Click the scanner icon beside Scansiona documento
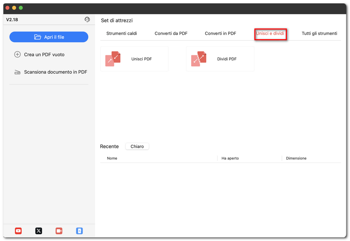350x241 pixels. point(17,72)
